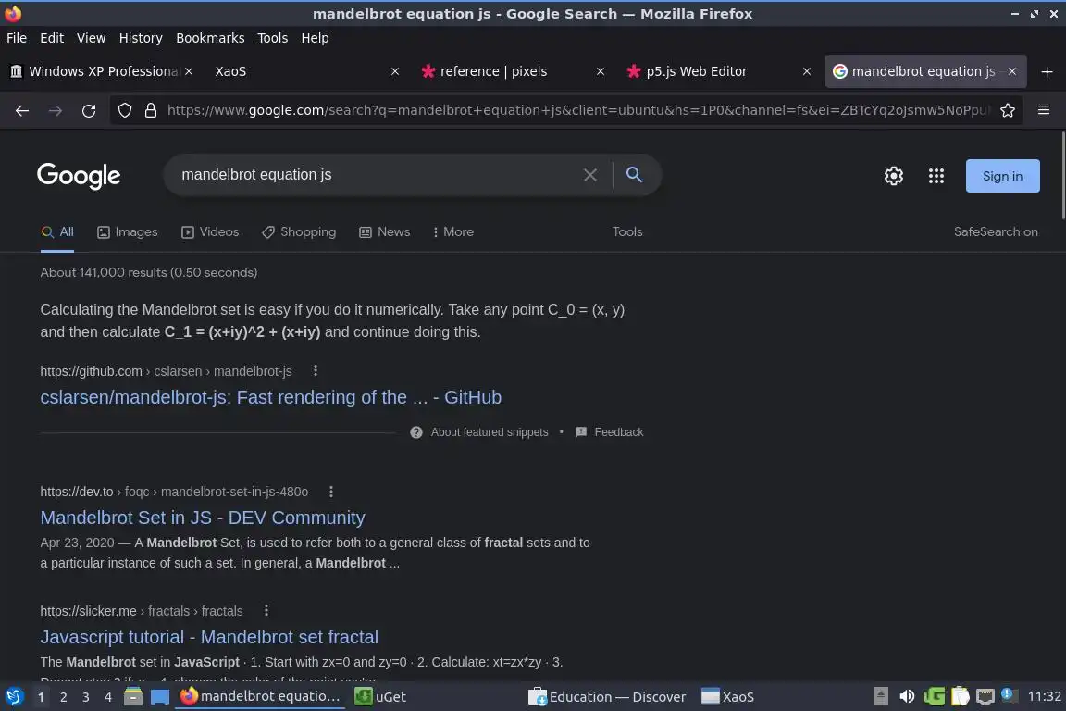Switch to the Windows XP Professional tab

click(x=102, y=71)
